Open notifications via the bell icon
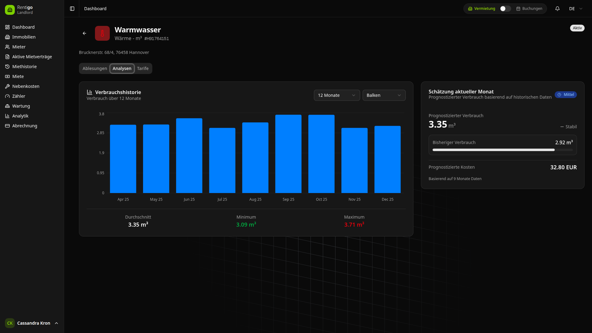This screenshot has width=592, height=333. point(557,9)
